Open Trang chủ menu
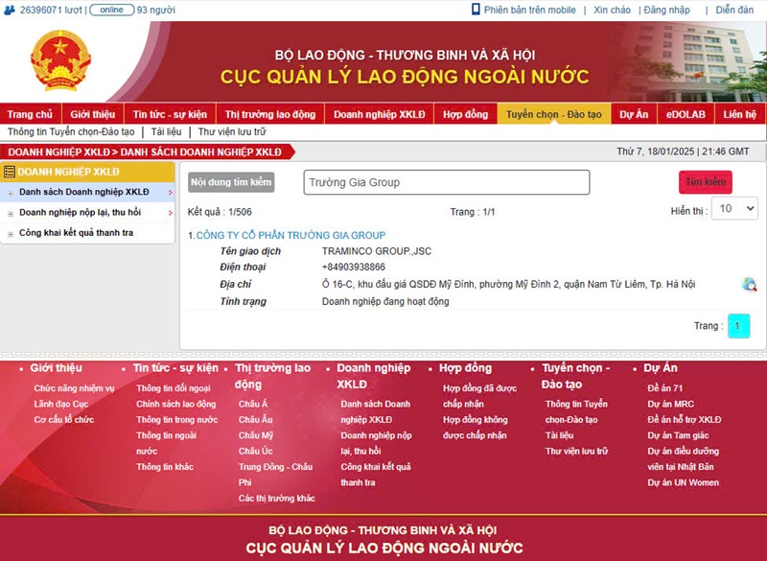 [x=30, y=114]
